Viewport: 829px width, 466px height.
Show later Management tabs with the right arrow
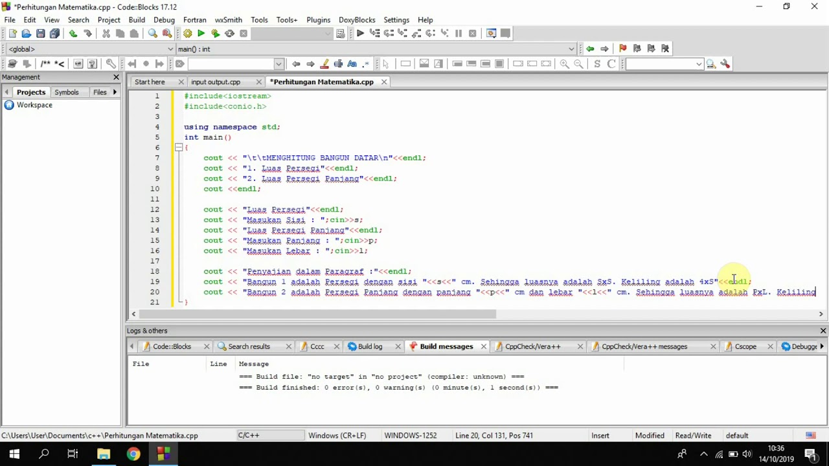coord(115,92)
